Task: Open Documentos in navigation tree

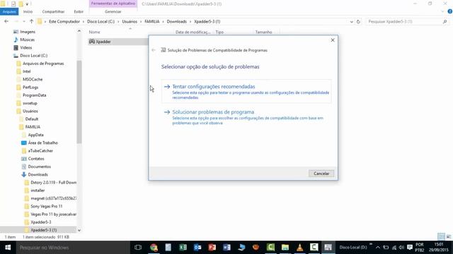Action: (40, 167)
